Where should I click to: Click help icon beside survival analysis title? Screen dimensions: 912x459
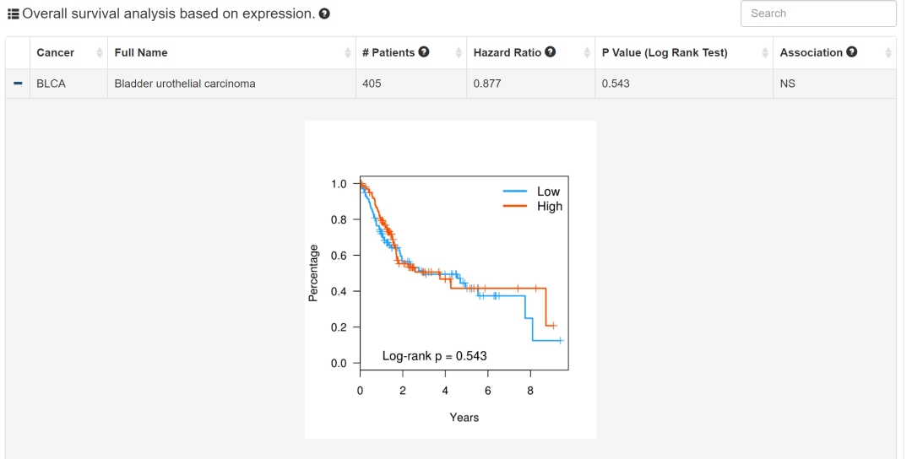coord(324,14)
